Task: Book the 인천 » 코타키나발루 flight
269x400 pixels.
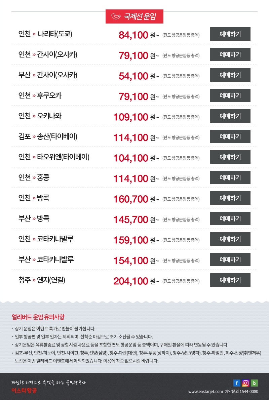Action: (x=230, y=239)
